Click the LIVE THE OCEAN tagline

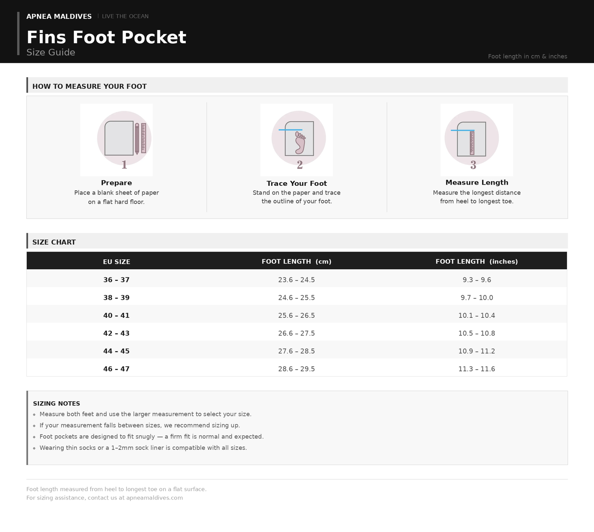pos(125,16)
